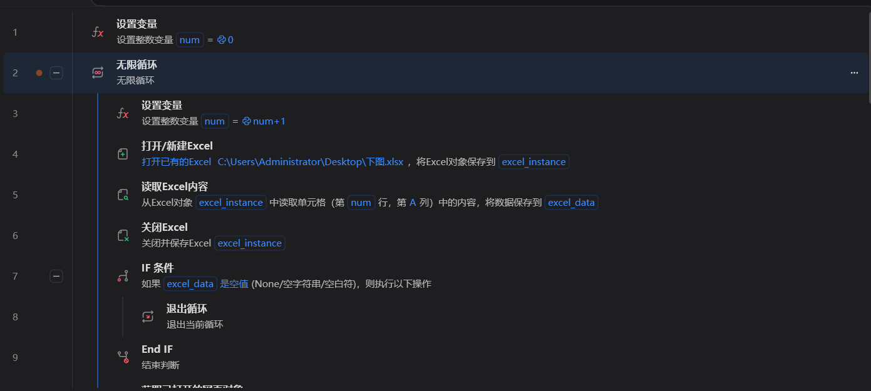871x391 pixels.
Task: Click the excel_data chip in the IF condition
Action: pyautogui.click(x=190, y=283)
